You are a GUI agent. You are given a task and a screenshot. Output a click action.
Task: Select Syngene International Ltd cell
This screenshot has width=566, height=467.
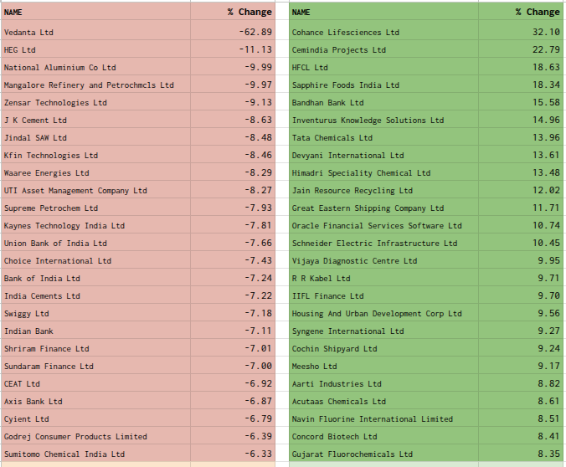pos(383,331)
